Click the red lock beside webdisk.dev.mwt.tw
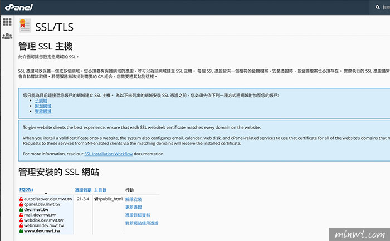390x241 pixels. (21, 220)
